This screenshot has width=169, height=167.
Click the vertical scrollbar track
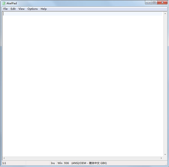(165, 85)
